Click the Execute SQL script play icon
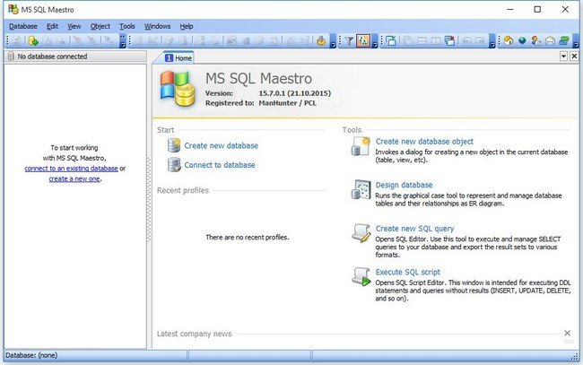 pos(361,277)
